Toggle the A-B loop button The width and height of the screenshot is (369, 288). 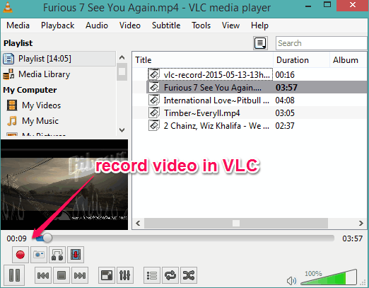(57, 255)
